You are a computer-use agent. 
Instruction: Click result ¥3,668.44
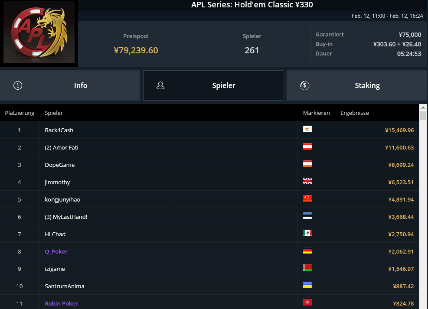pos(401,217)
